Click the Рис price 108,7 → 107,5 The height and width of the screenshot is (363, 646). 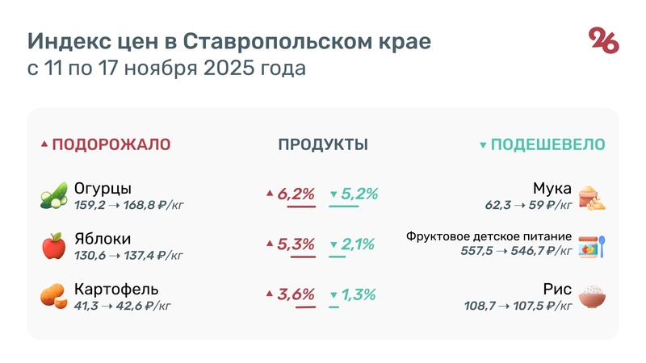(x=530, y=305)
